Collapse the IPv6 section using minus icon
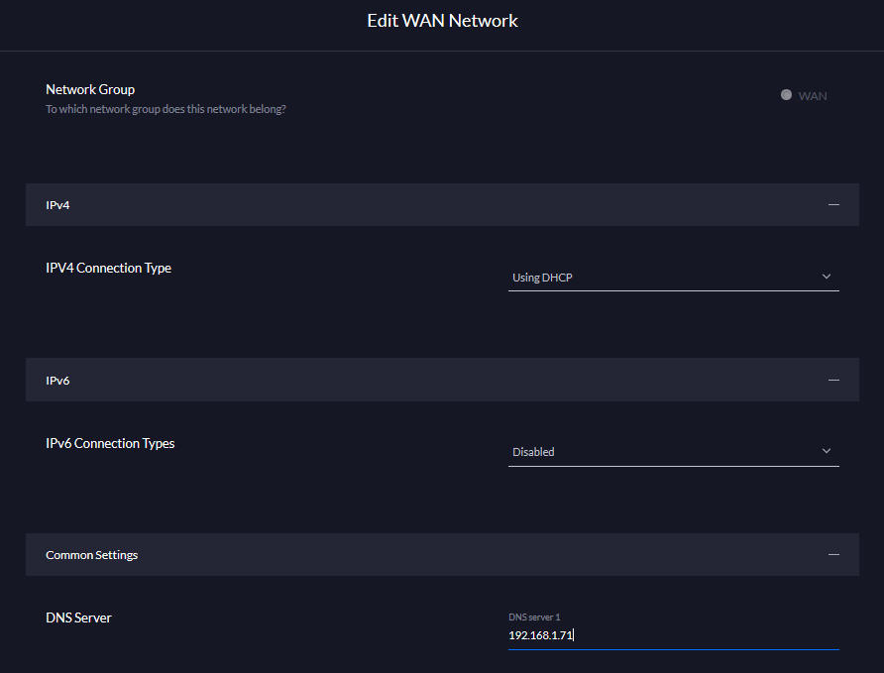Screen dimensions: 884x673 (833, 380)
